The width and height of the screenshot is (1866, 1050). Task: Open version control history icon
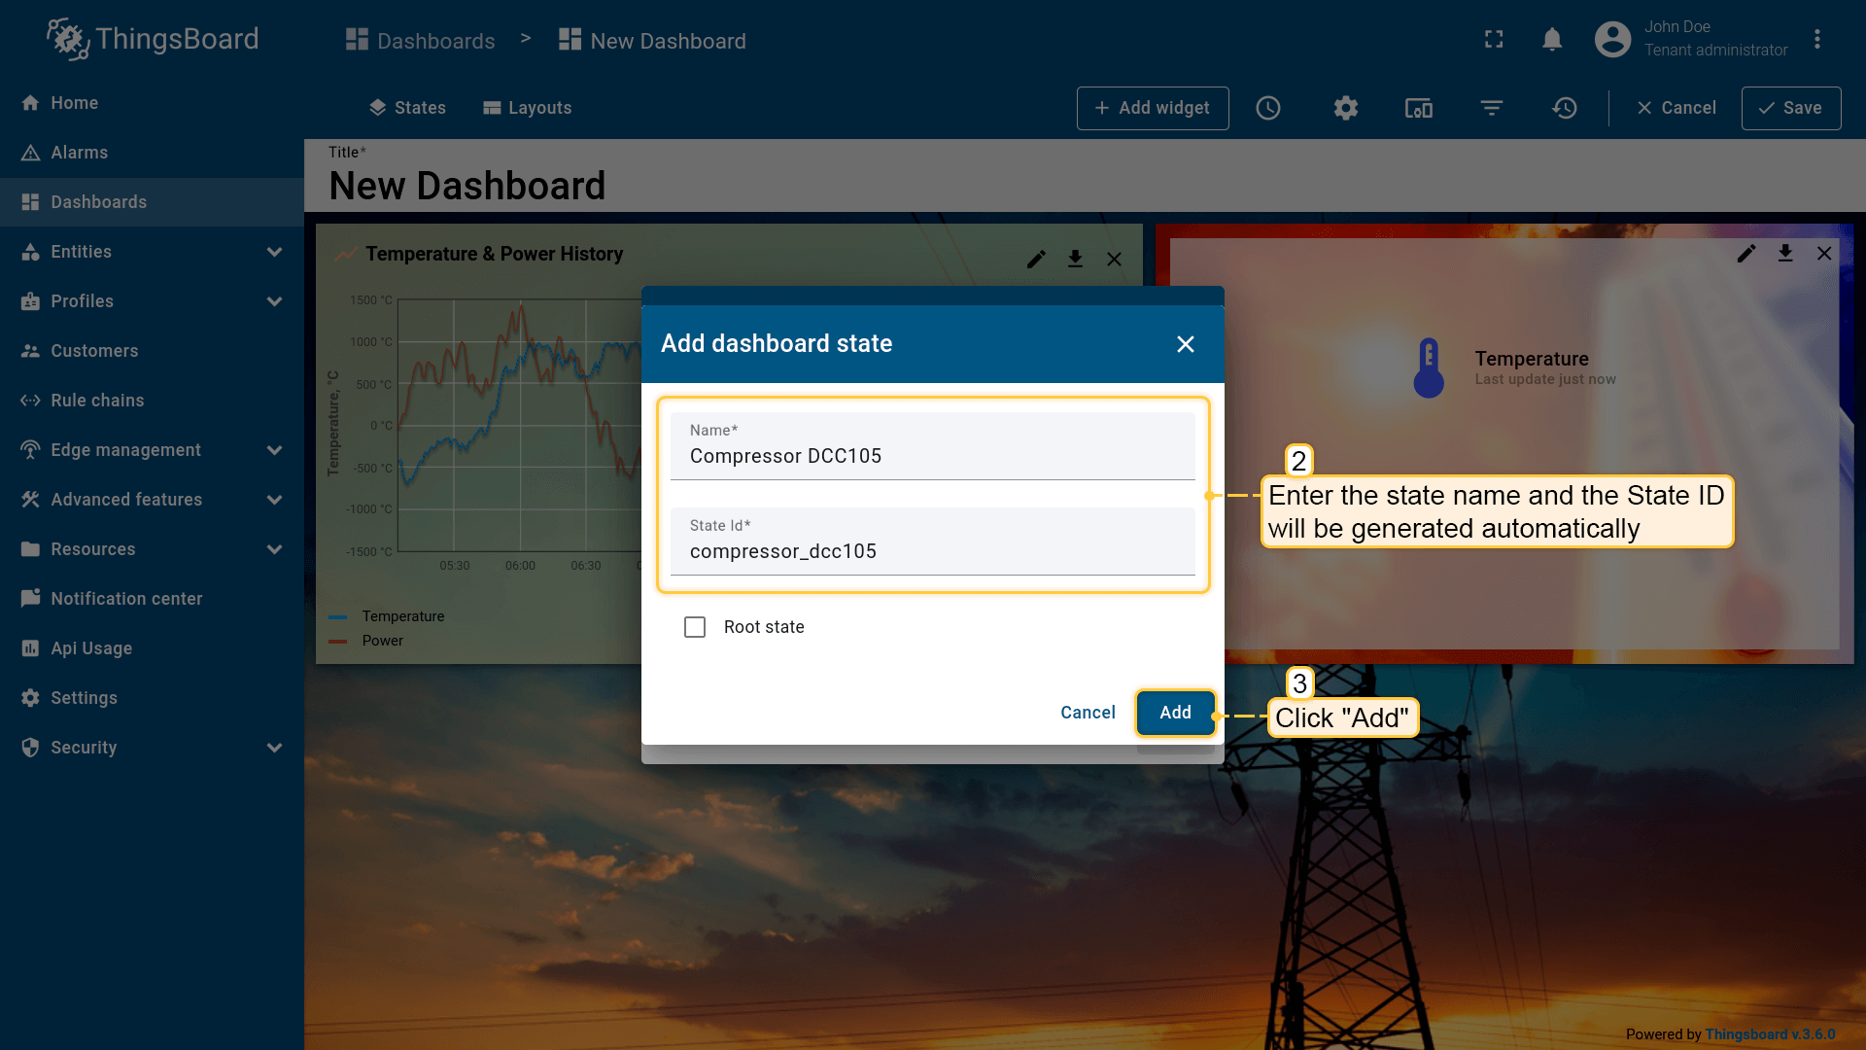pyautogui.click(x=1565, y=108)
